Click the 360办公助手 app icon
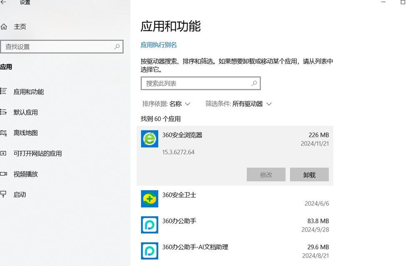This screenshot has height=266, width=416. pyautogui.click(x=150, y=225)
